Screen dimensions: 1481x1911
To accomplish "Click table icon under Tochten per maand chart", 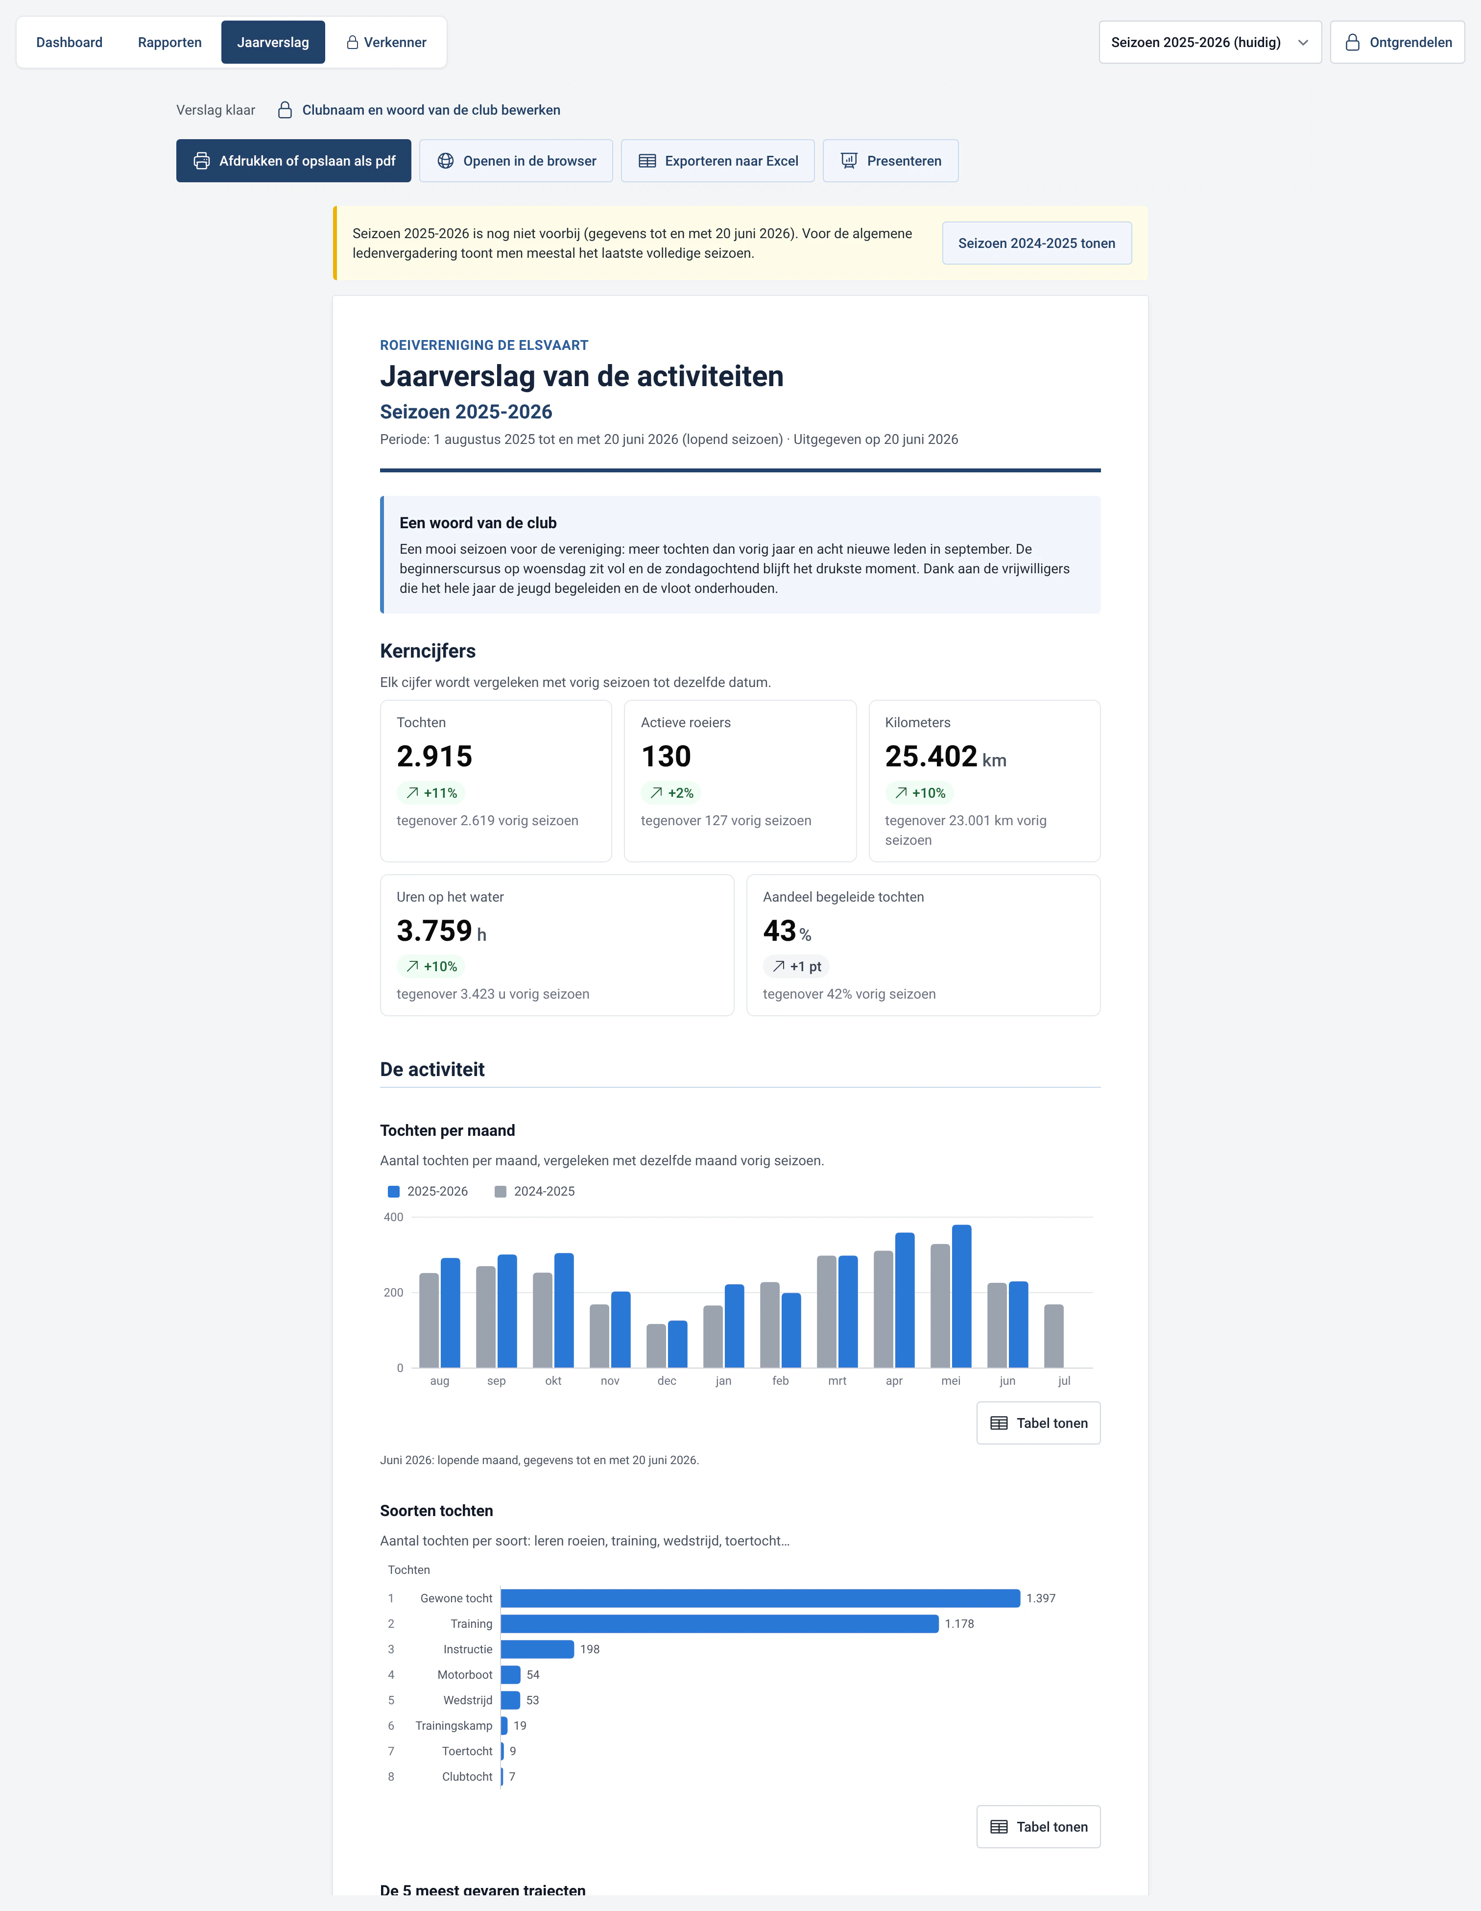I will click(999, 1423).
